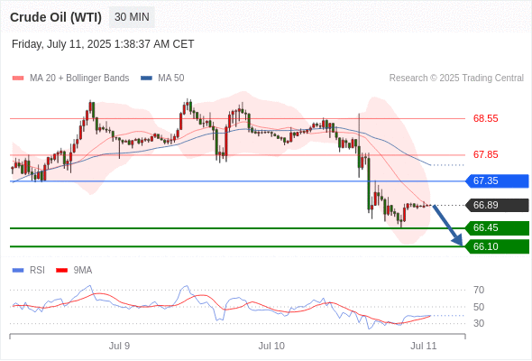Click the MA 20 + Bollinger Bands legend swatch
The width and height of the screenshot is (532, 361).
pyautogui.click(x=18, y=79)
